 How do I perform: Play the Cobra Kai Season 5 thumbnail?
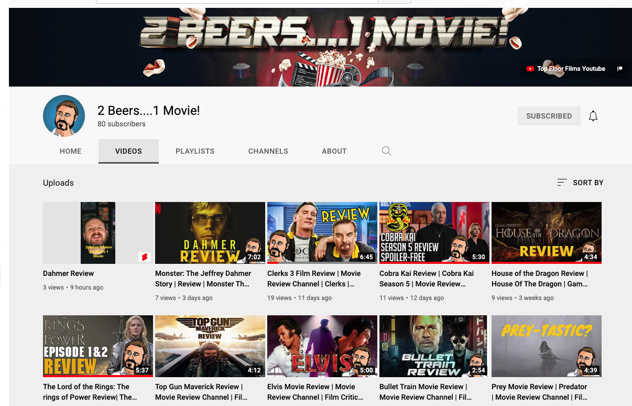point(434,233)
